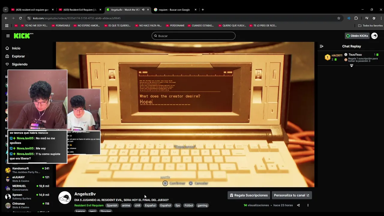The width and height of the screenshot is (384, 216).
Task: Bookmark this page with star icon
Action: pyautogui.click(x=339, y=18)
